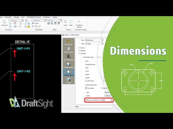Select the Horizontal leader attachment radio
This screenshot has width=173, height=129.
tap(86, 88)
